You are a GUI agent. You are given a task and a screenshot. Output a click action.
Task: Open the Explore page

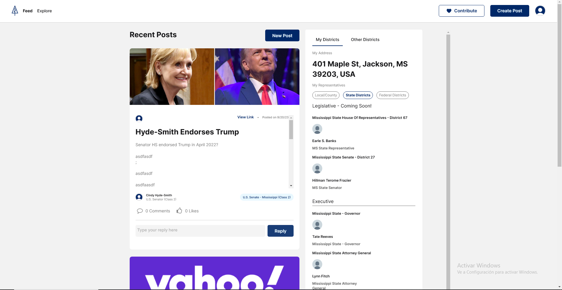pyautogui.click(x=44, y=11)
